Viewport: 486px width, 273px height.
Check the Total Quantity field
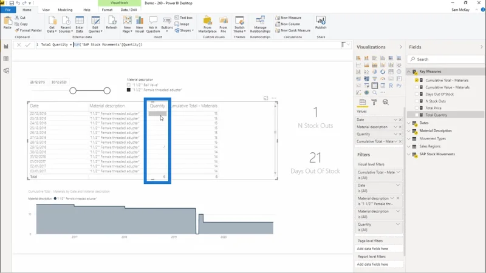[417, 115]
